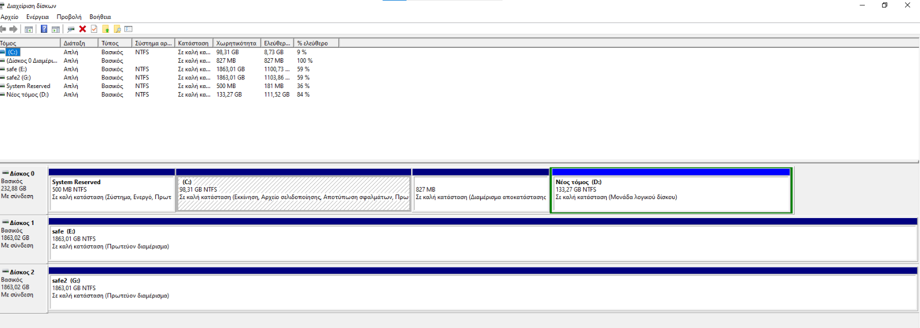The width and height of the screenshot is (920, 328).
Task: Click the 84 % free cell
Action: click(303, 94)
